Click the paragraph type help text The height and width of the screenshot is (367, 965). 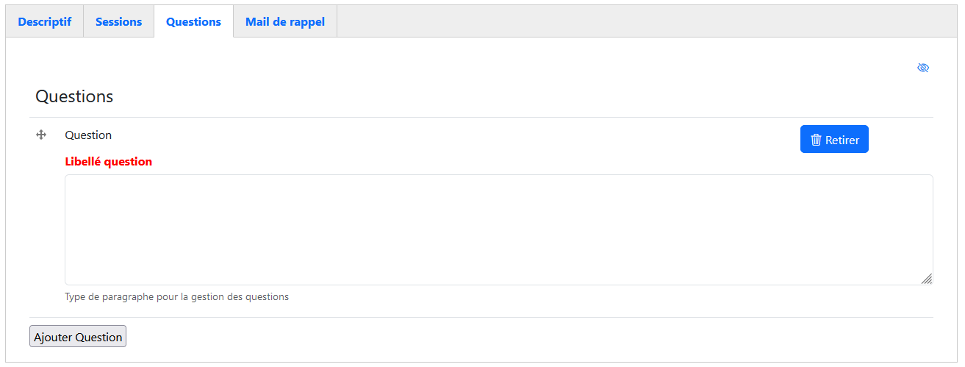tap(176, 297)
